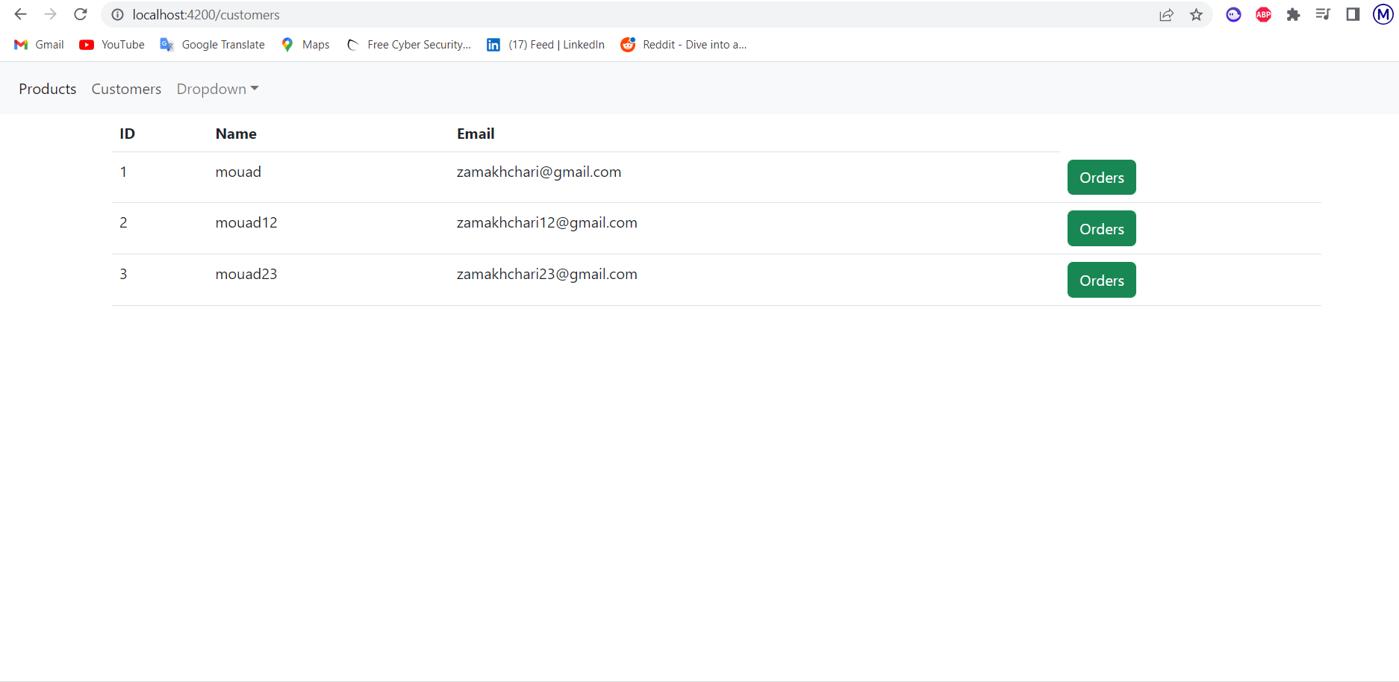Viewport: 1399px width, 682px height.
Task: Click the site info icon in address bar
Action: click(x=117, y=14)
